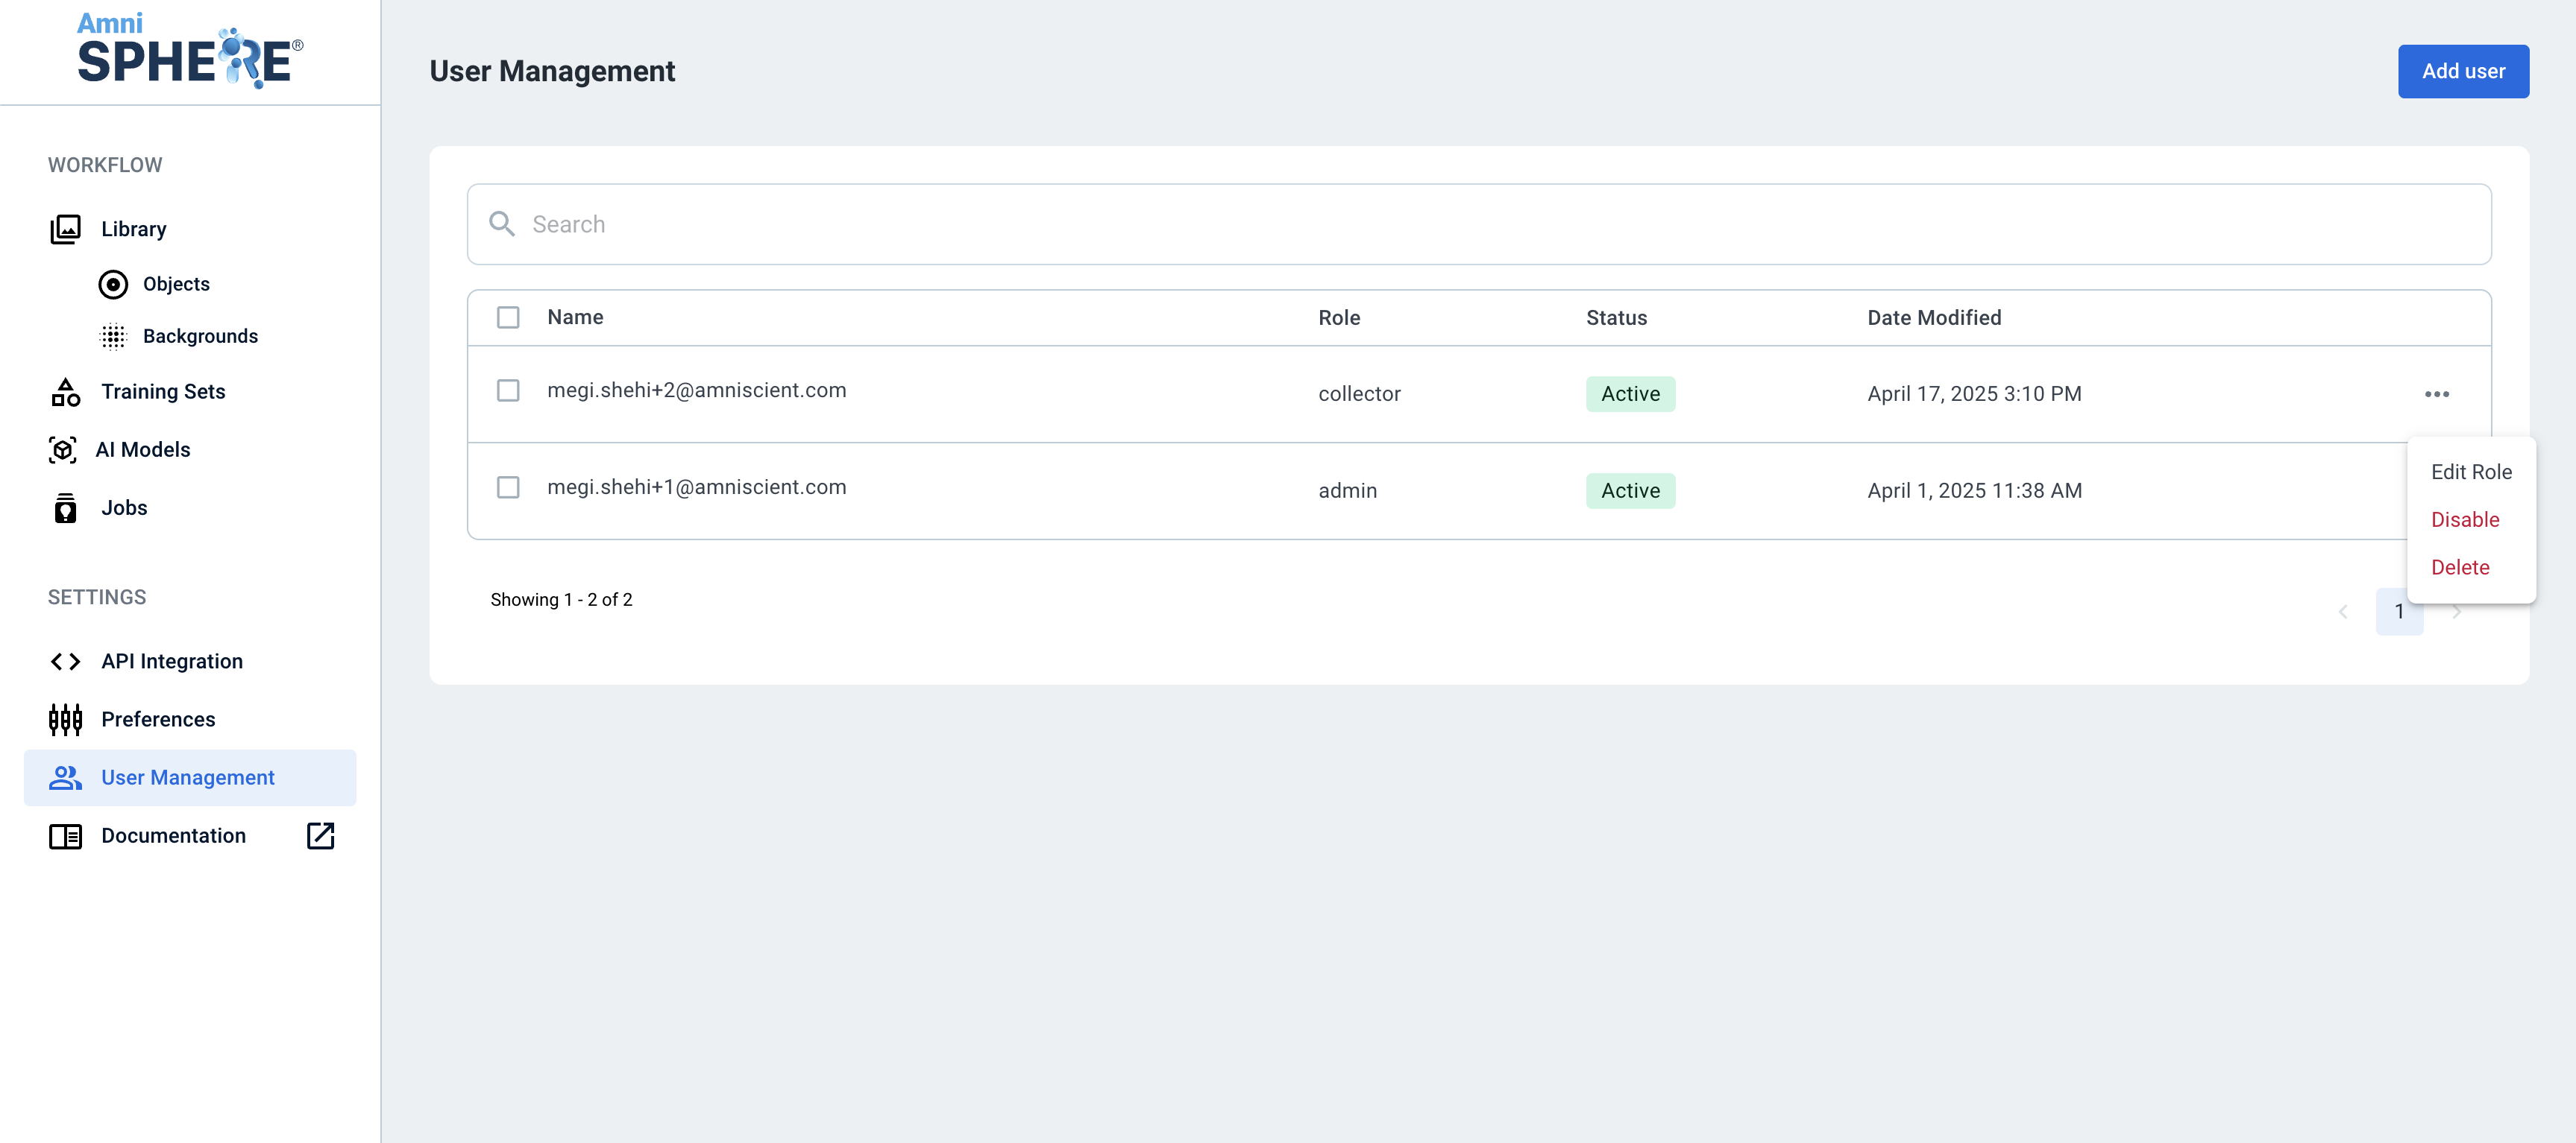Choose Edit Role from the context menu
This screenshot has width=2576, height=1143.
point(2471,472)
